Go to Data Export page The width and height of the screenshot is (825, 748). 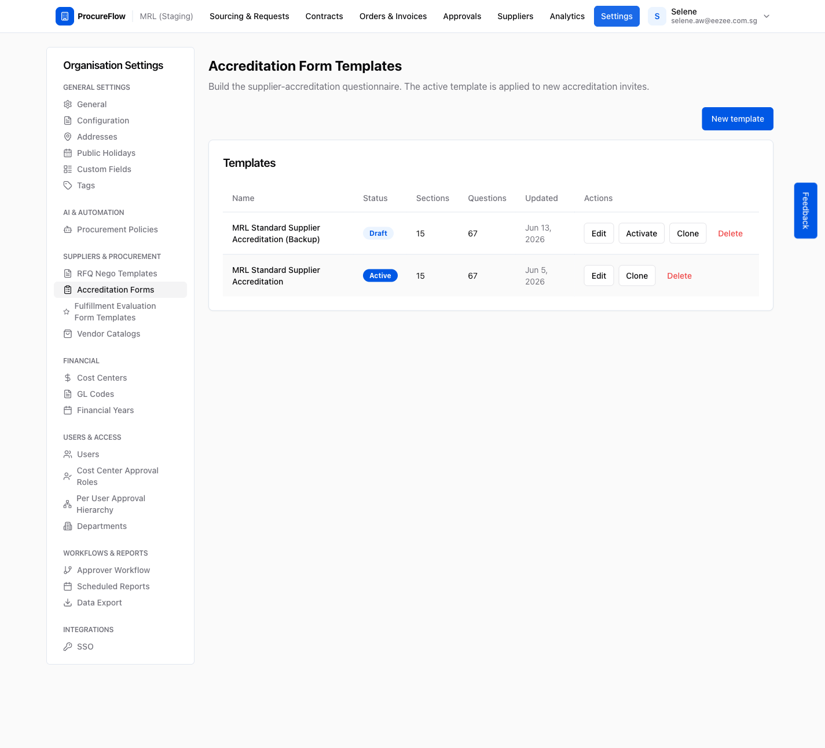coord(120,603)
